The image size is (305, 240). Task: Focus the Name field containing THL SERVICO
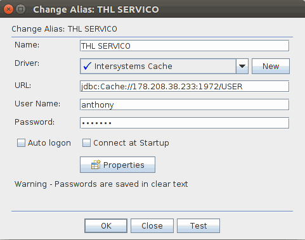185,46
